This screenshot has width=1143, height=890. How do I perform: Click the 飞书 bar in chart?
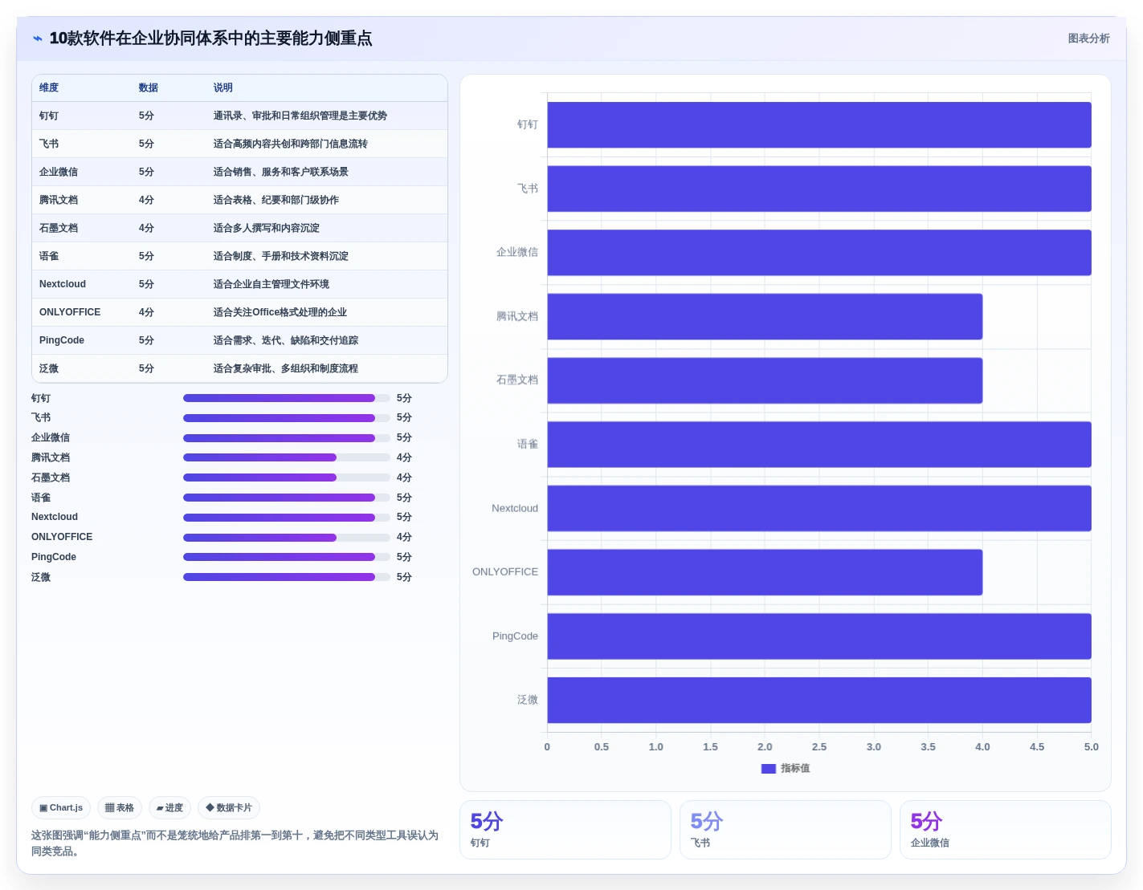point(819,189)
